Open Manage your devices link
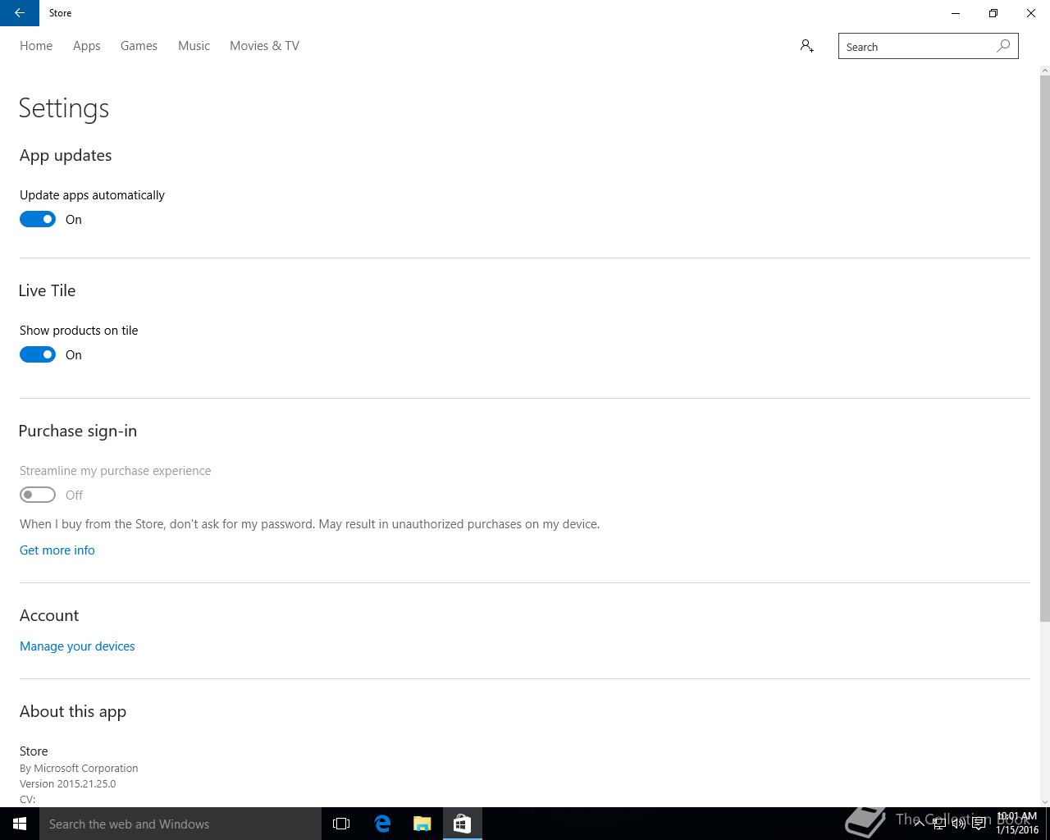 (x=77, y=646)
